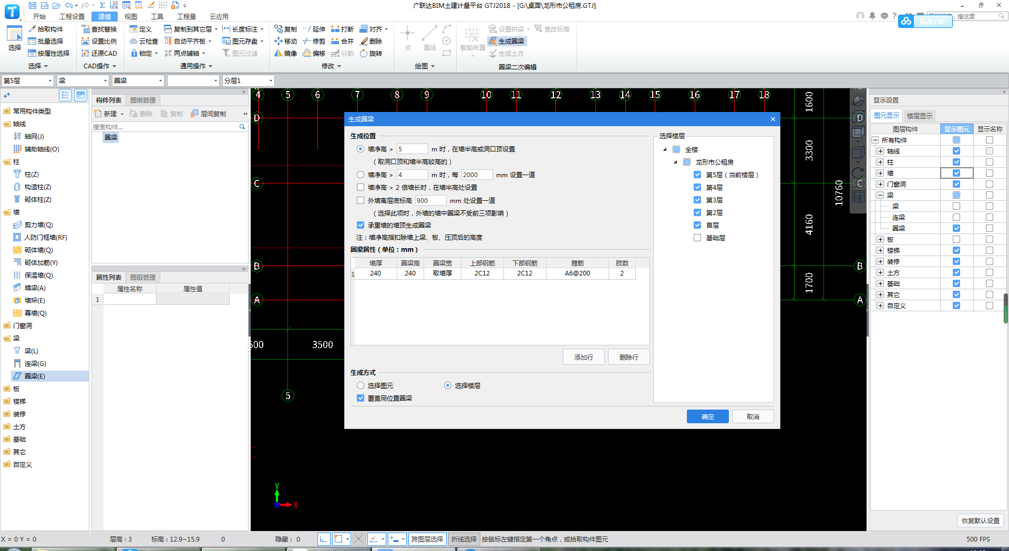Expand 楼梯 row in display settings
Image resolution: width=1009 pixels, height=551 pixels.
[880, 250]
